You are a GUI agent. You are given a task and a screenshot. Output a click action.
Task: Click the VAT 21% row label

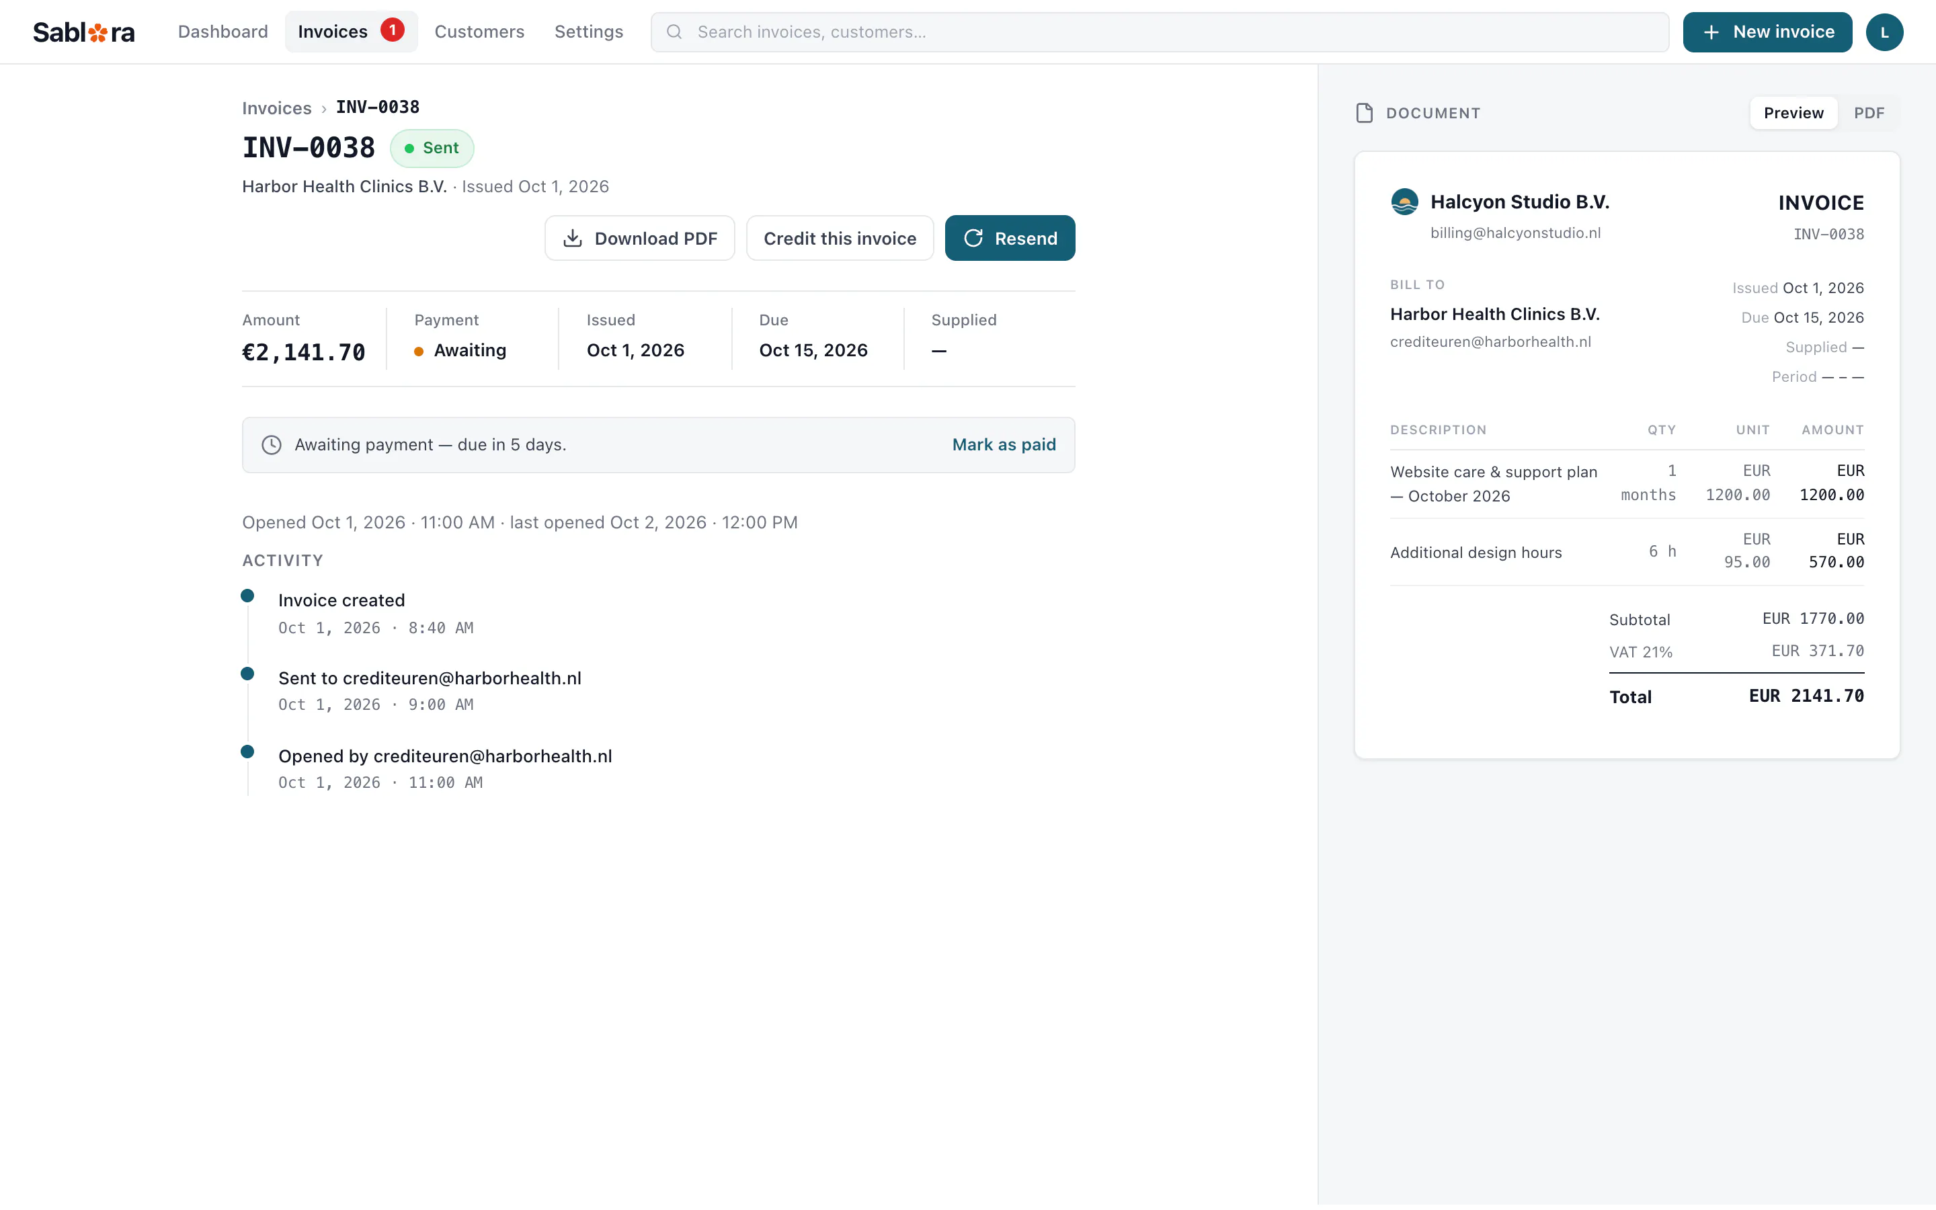tap(1641, 652)
